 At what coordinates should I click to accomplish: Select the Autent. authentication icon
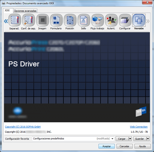point(111,20)
